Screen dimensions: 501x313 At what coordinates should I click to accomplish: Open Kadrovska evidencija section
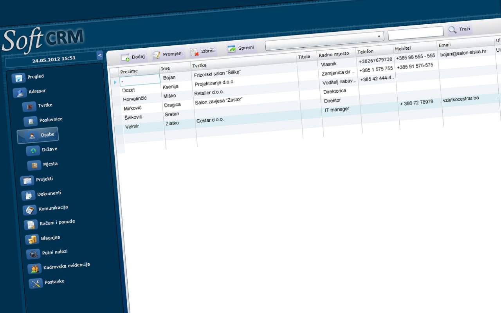[x=67, y=266]
